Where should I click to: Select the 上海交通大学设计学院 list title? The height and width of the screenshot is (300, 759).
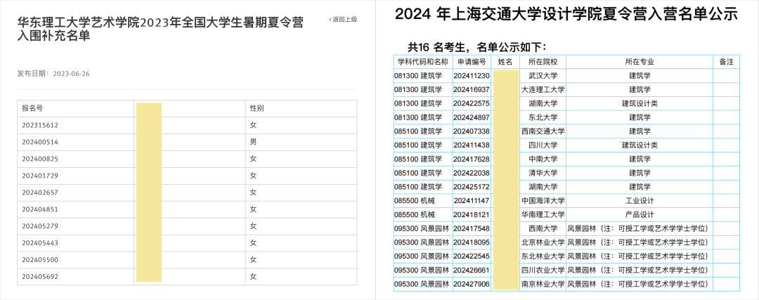pos(566,15)
